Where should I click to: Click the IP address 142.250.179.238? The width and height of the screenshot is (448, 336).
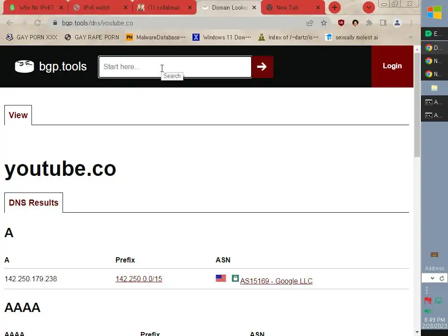coord(31,279)
